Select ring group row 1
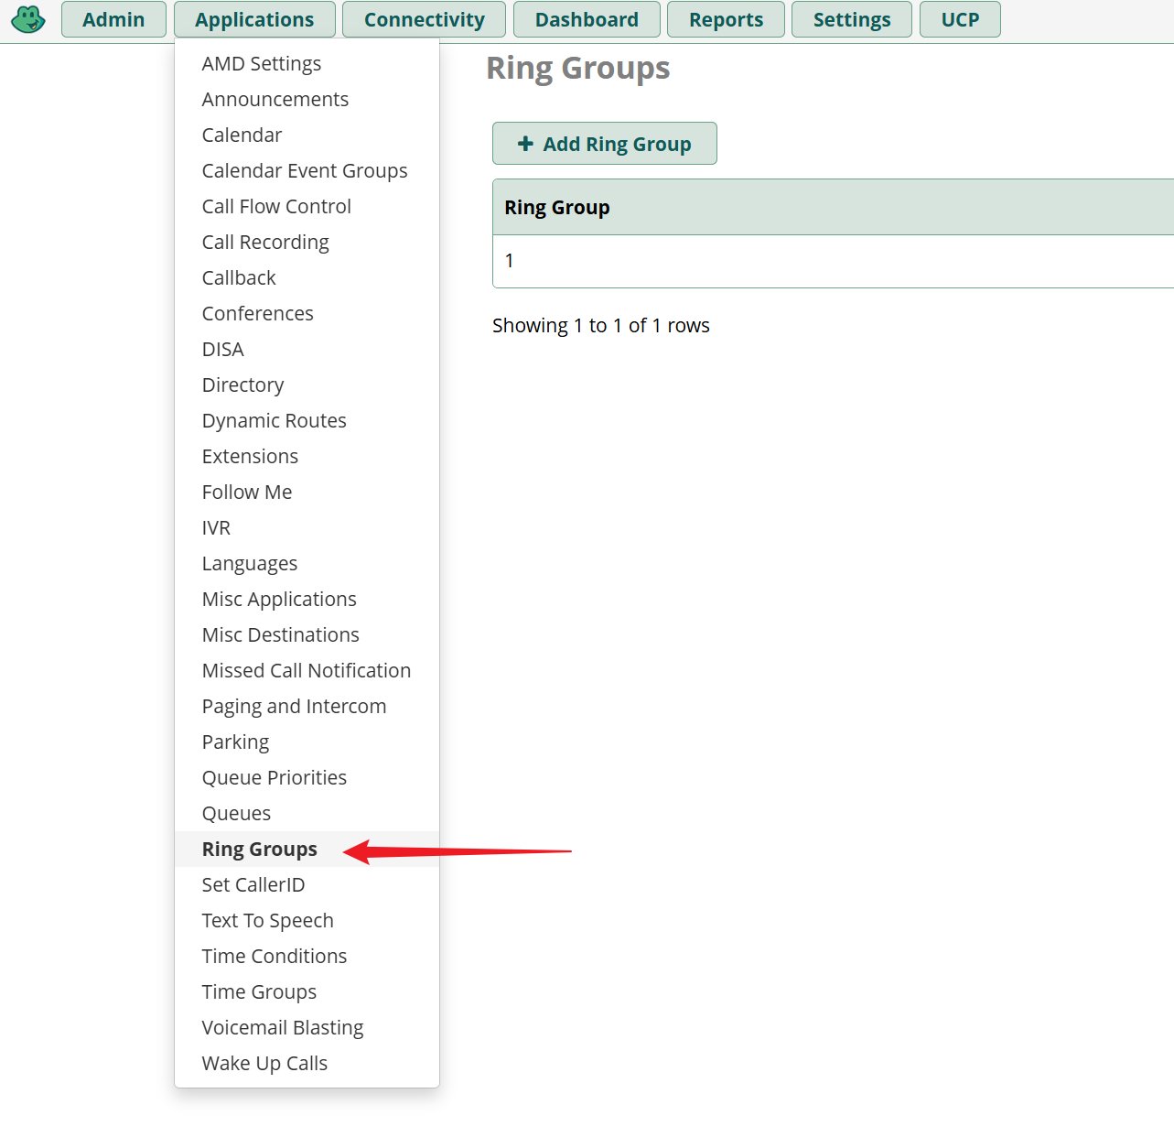 point(510,261)
